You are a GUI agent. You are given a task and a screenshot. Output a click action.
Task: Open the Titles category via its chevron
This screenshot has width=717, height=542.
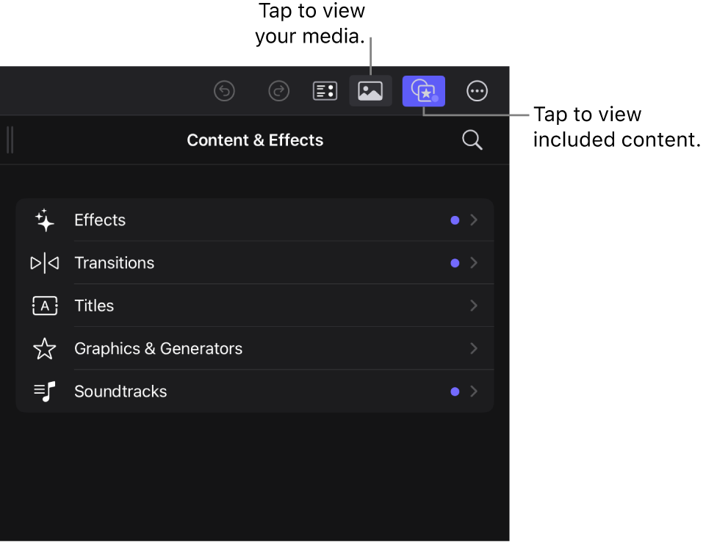tap(474, 306)
